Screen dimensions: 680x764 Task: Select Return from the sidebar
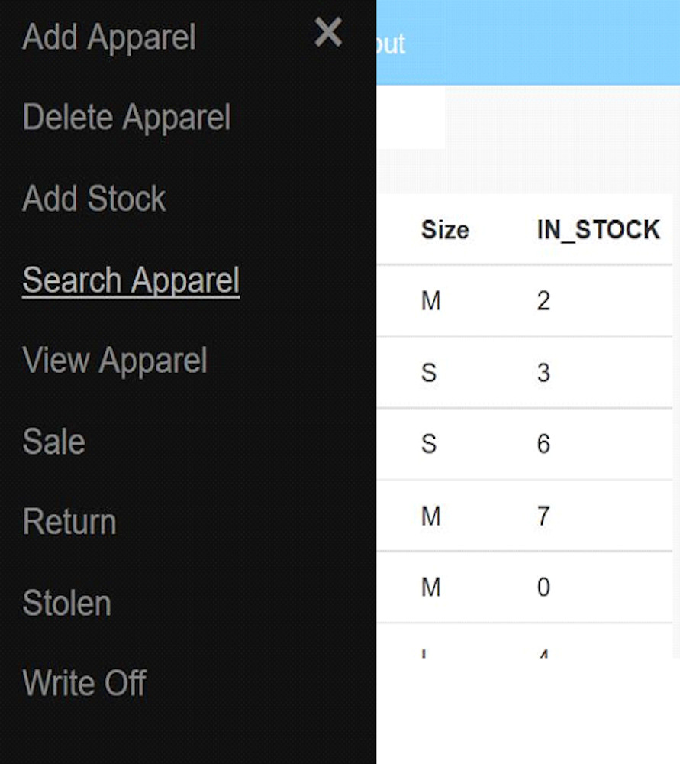click(x=69, y=522)
